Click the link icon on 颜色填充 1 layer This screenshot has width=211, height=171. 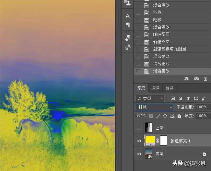point(158,141)
